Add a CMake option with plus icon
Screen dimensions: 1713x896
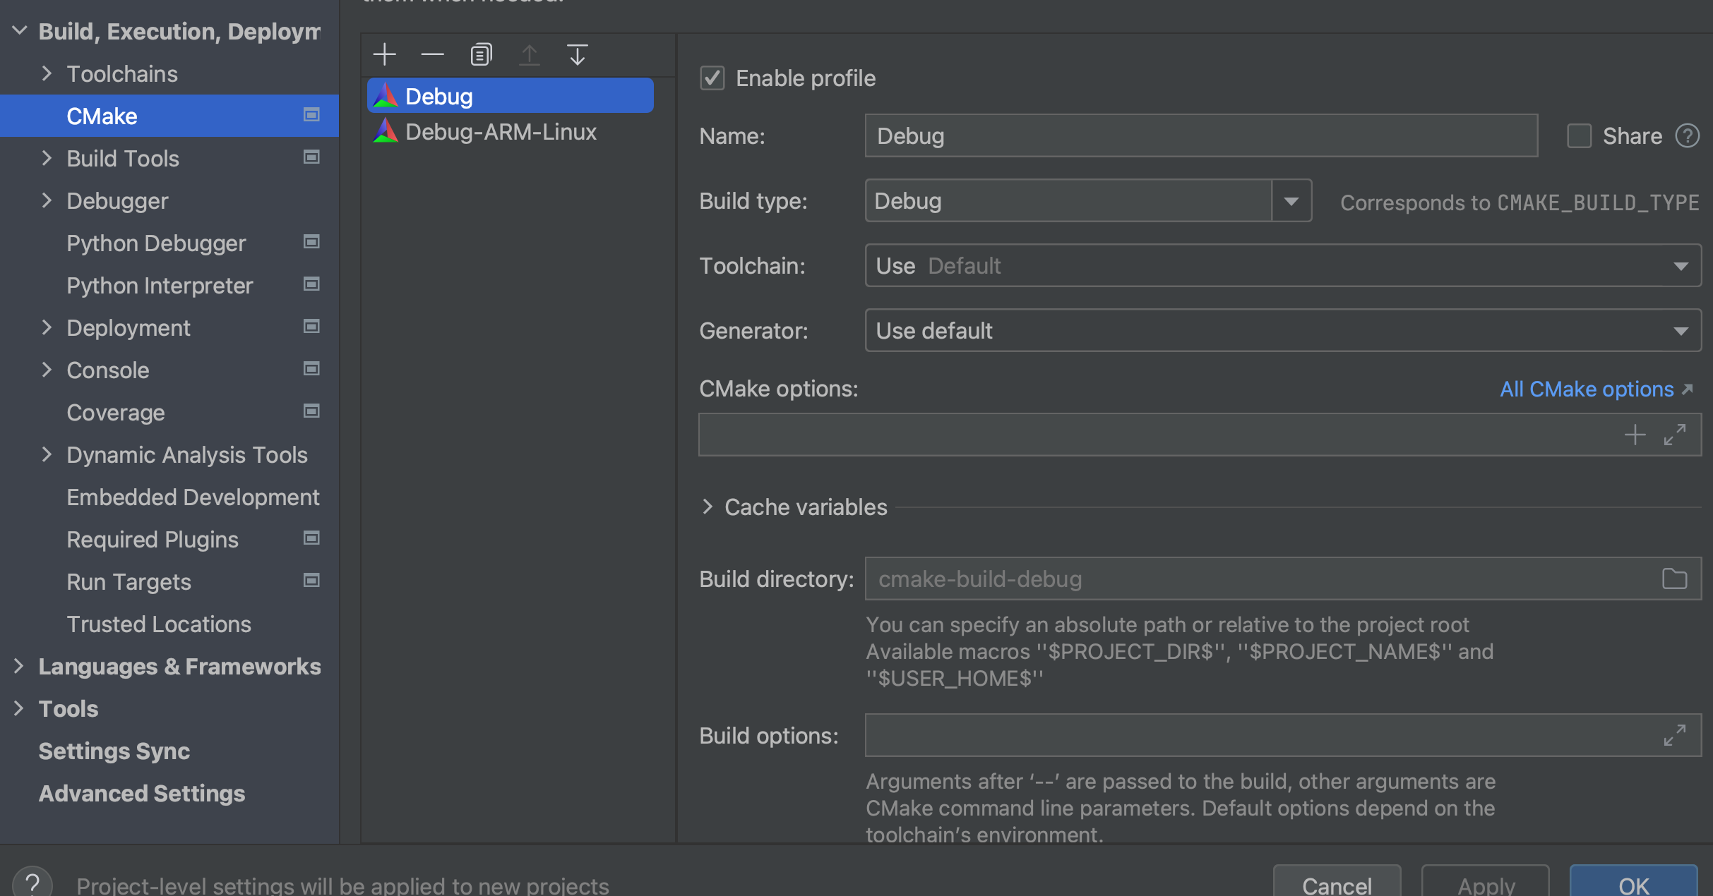1635,435
